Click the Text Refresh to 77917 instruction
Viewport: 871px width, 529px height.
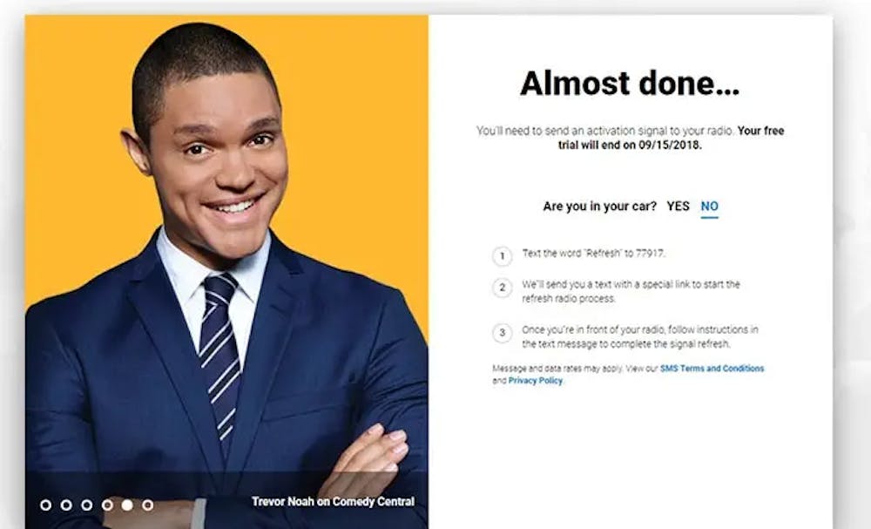(x=593, y=254)
